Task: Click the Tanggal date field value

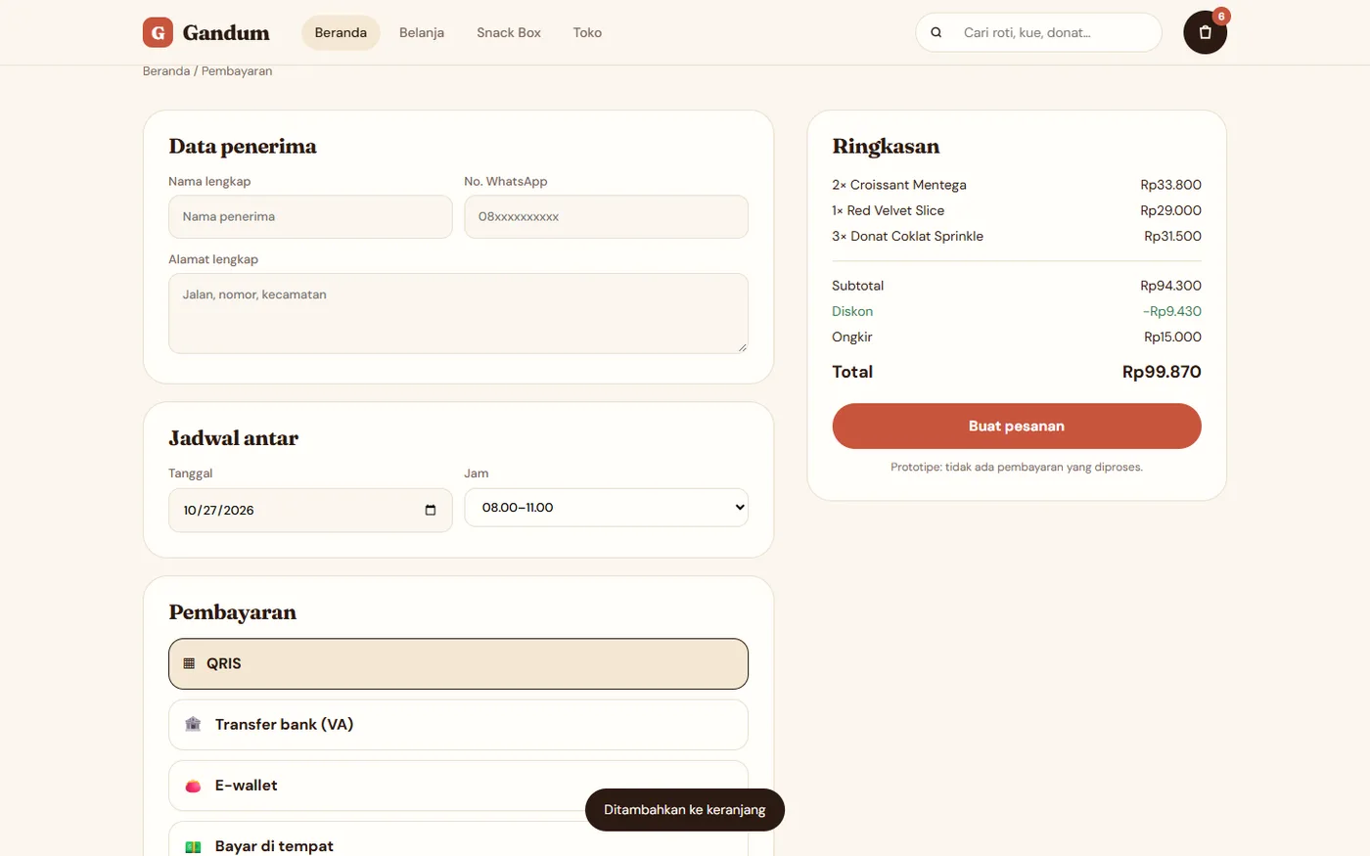Action: [x=219, y=511]
